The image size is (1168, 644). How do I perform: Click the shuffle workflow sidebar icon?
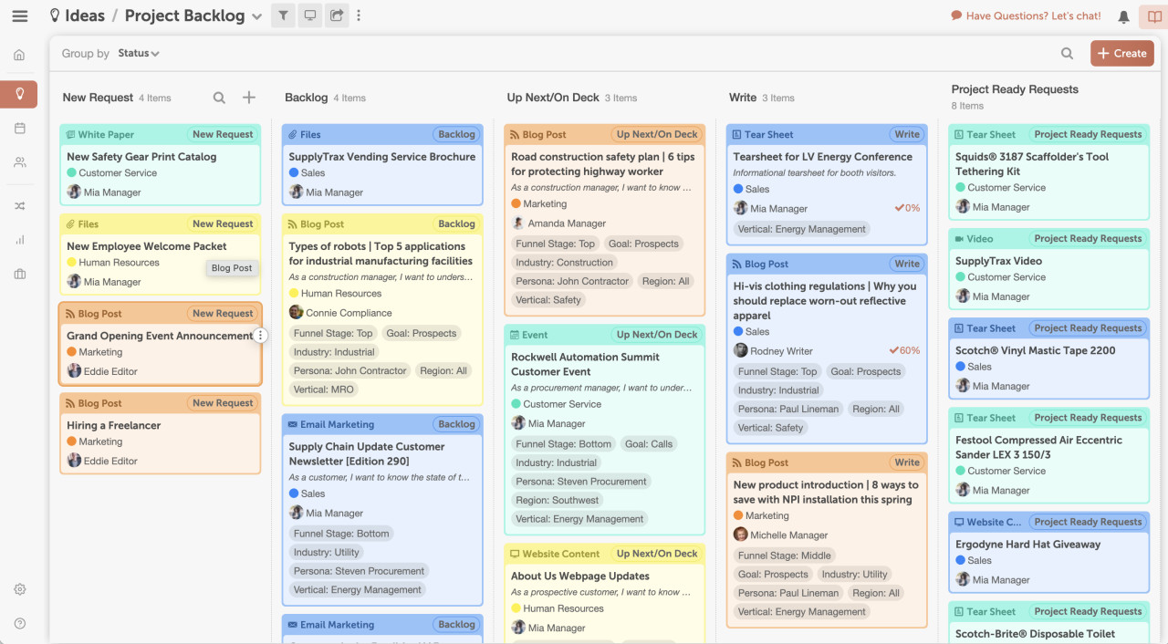[x=19, y=206]
